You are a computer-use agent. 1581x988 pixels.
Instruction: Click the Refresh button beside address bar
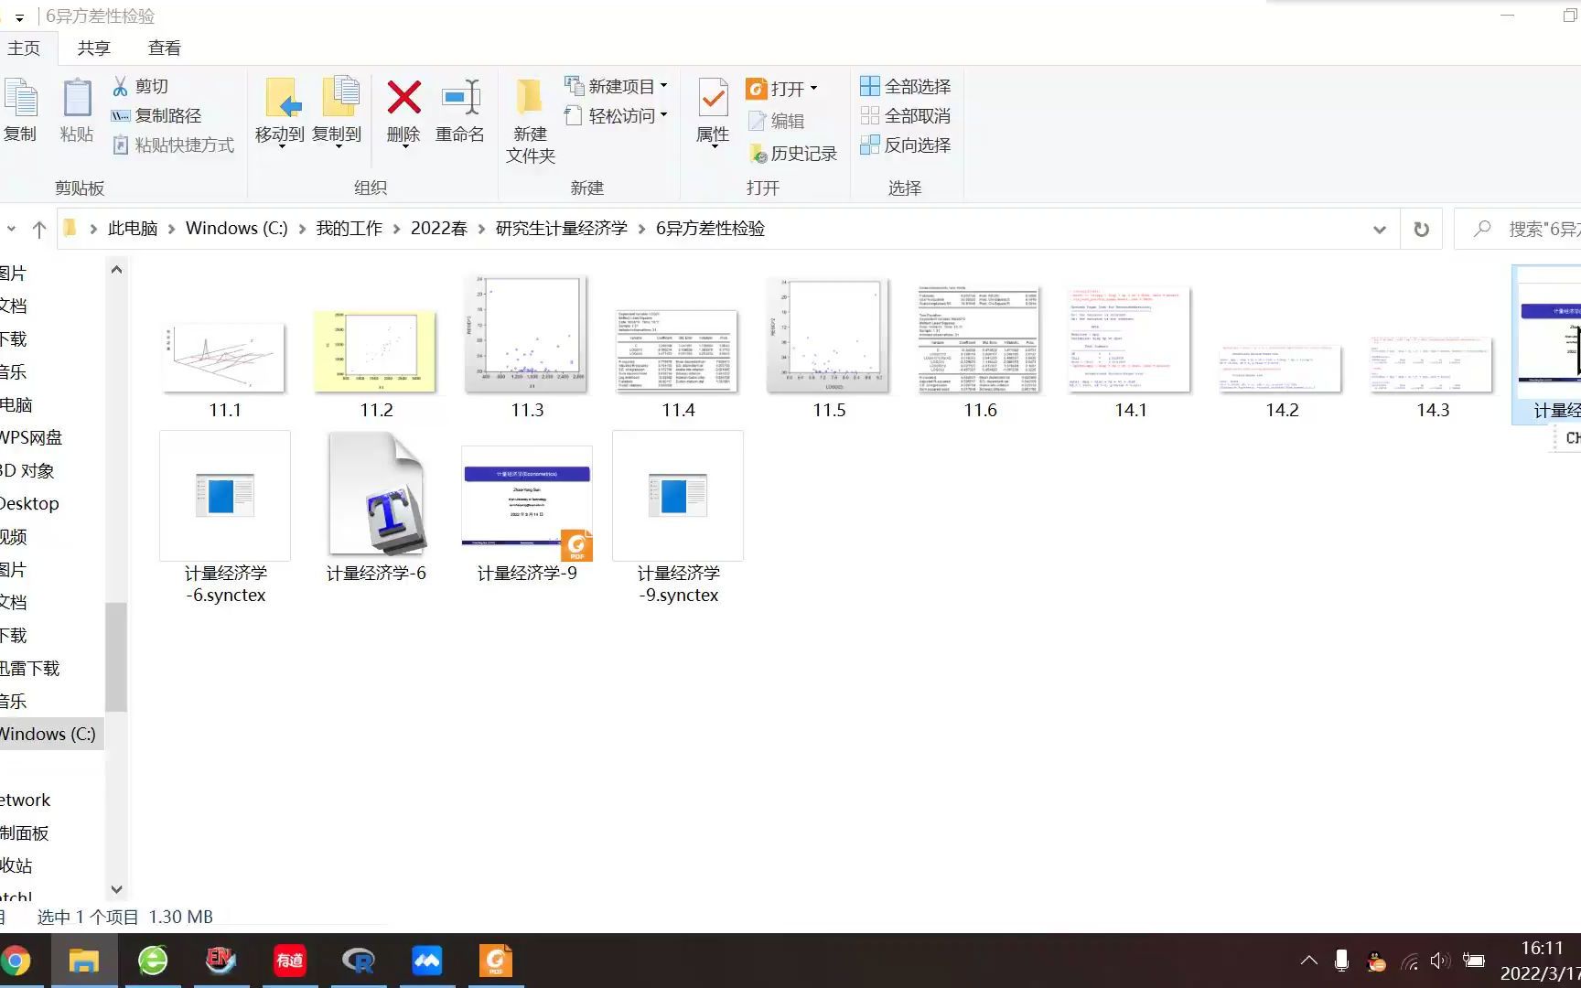(x=1421, y=230)
